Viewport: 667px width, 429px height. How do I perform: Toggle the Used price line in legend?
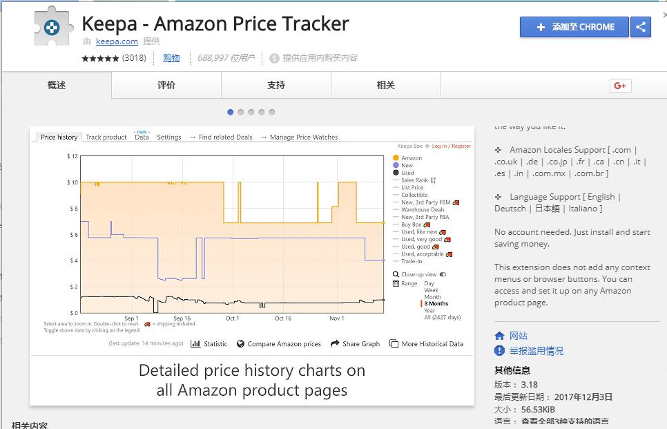[x=407, y=173]
